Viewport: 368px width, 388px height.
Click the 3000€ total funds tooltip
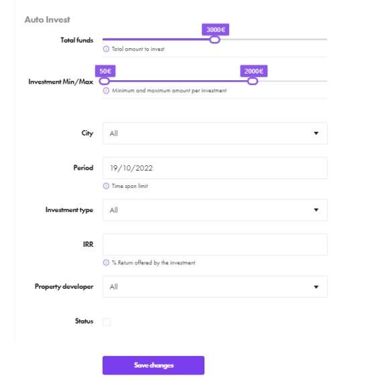(x=215, y=29)
